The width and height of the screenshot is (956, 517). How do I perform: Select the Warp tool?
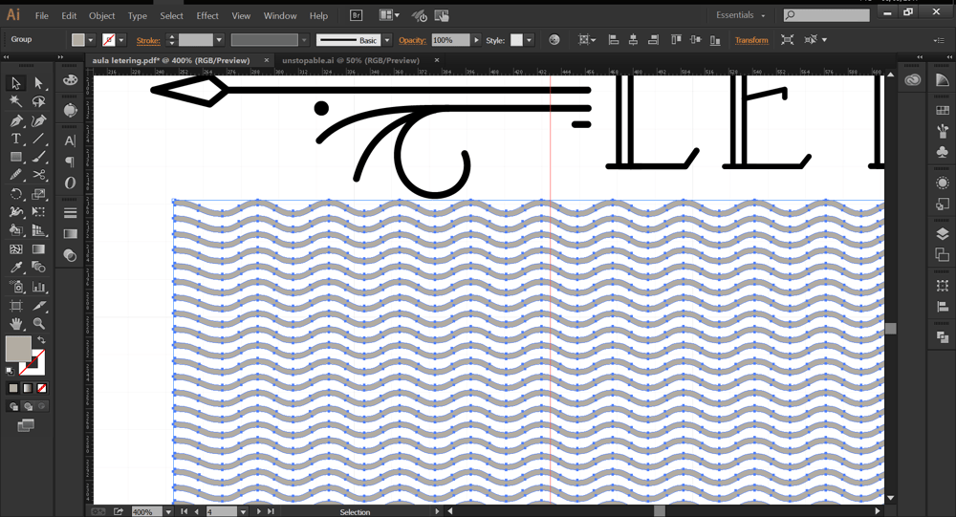16,212
